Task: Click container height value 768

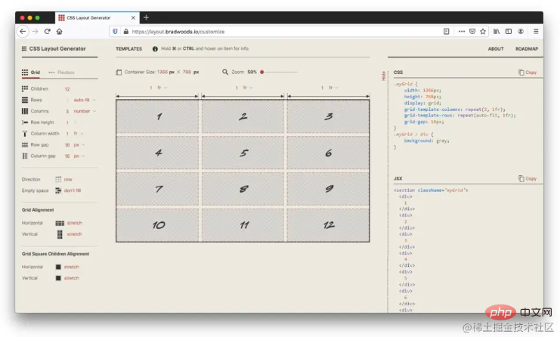Action: pyautogui.click(x=187, y=72)
